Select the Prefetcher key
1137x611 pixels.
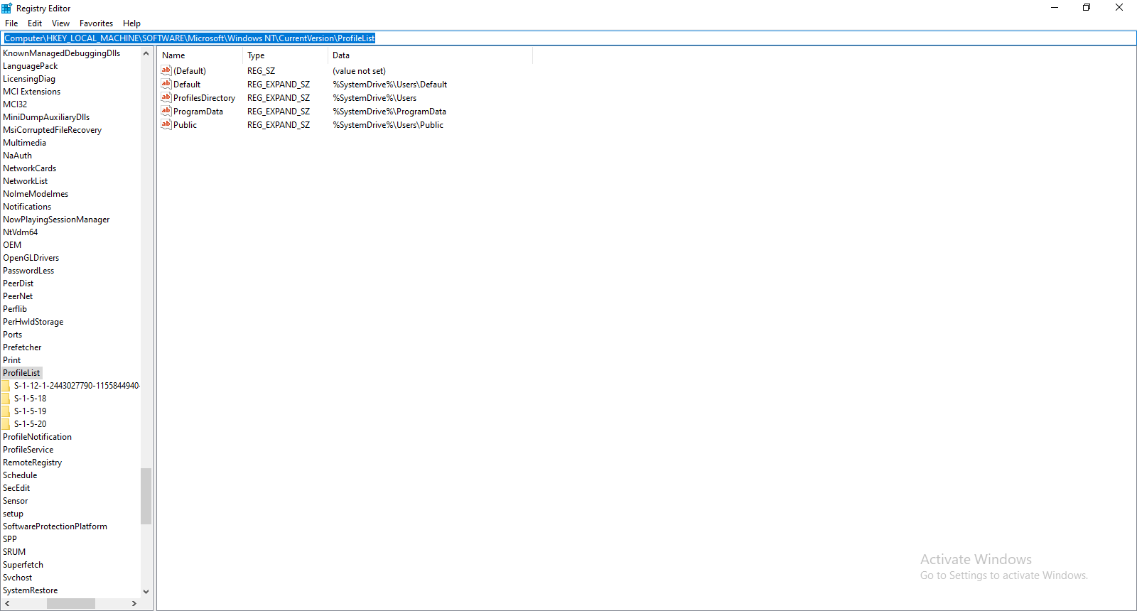coord(22,347)
